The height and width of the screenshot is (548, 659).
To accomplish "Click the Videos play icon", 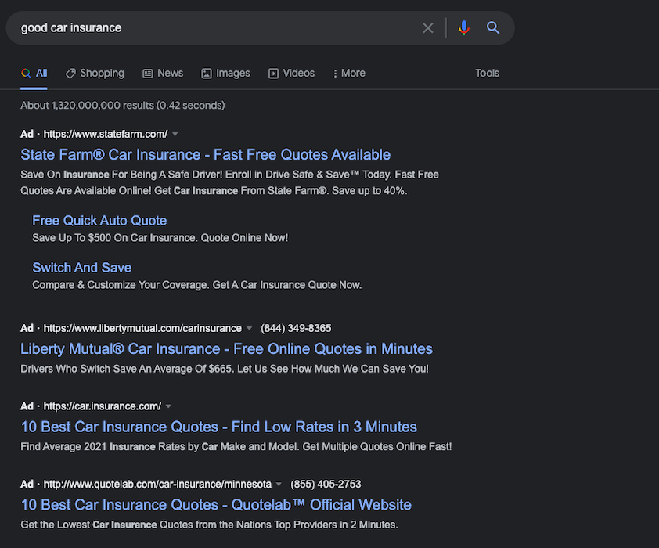I will [273, 74].
